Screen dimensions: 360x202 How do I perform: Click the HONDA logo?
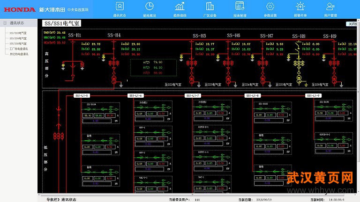20,10
